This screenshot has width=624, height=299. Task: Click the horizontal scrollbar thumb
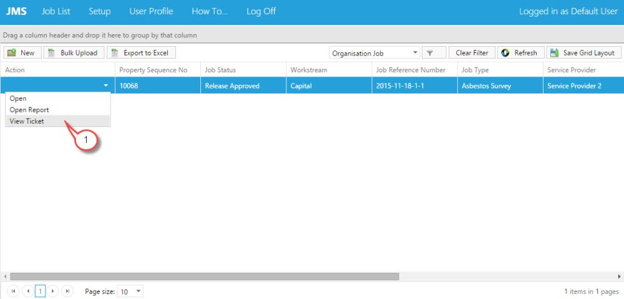point(205,277)
